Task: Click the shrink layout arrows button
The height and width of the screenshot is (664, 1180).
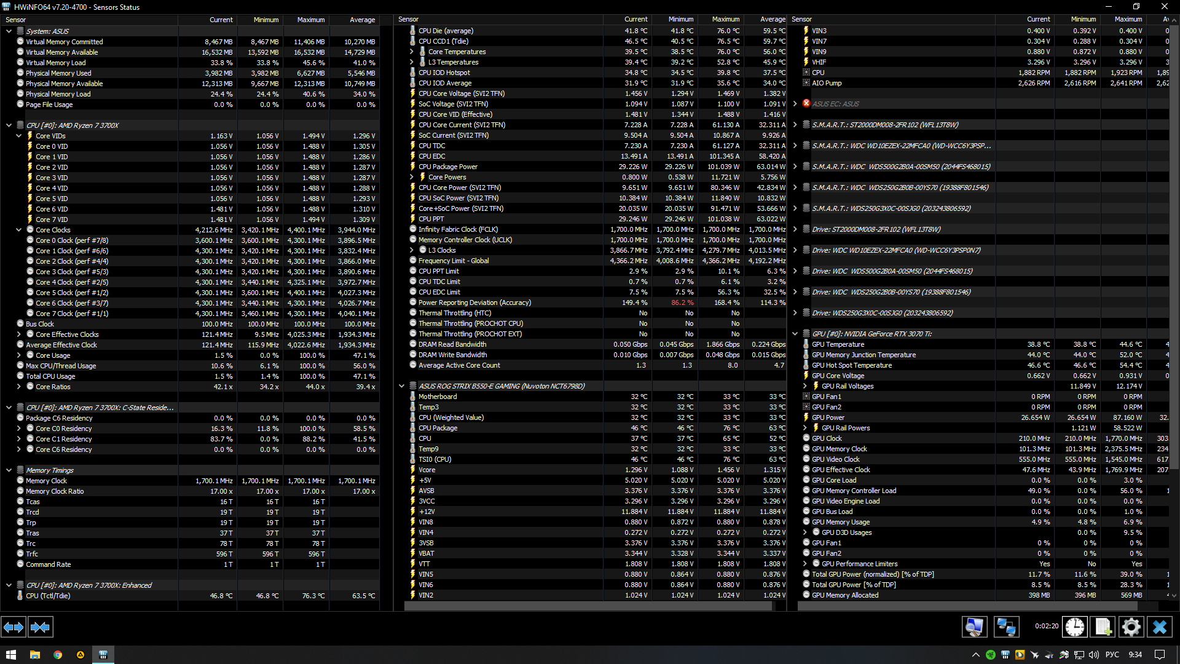Action: coord(40,627)
